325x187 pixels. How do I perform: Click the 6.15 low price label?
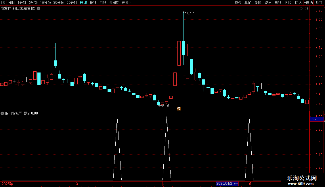click(166, 106)
